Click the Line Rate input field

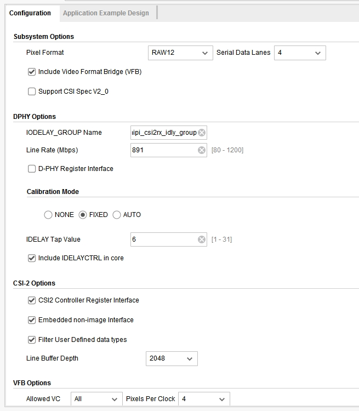163,150
